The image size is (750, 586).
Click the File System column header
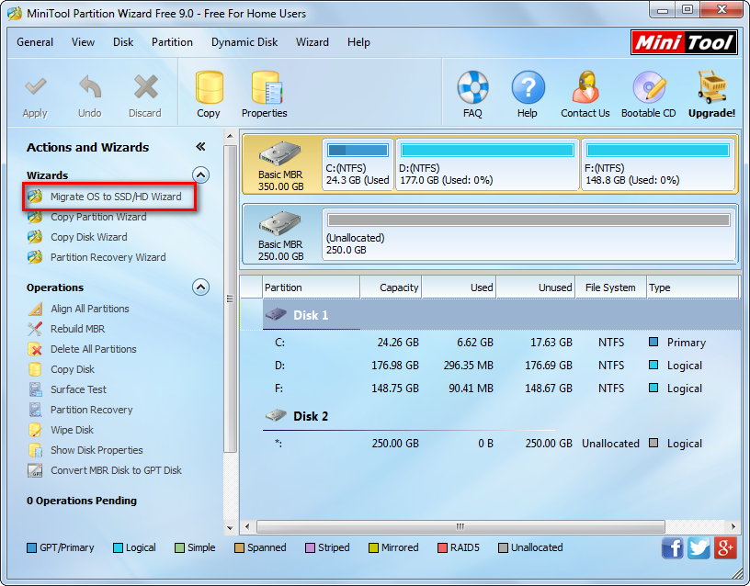tap(611, 287)
